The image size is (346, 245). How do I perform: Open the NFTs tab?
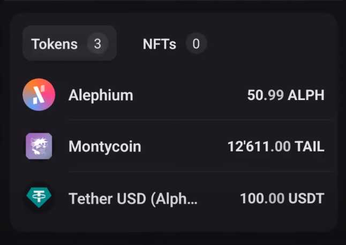tap(159, 44)
